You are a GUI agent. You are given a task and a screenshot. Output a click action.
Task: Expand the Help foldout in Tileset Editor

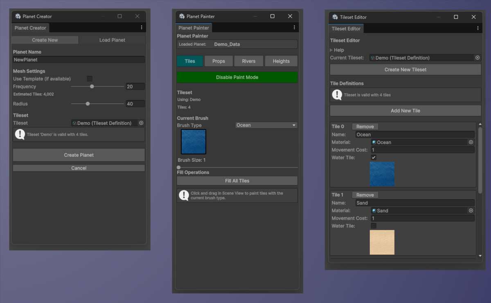(x=332, y=50)
